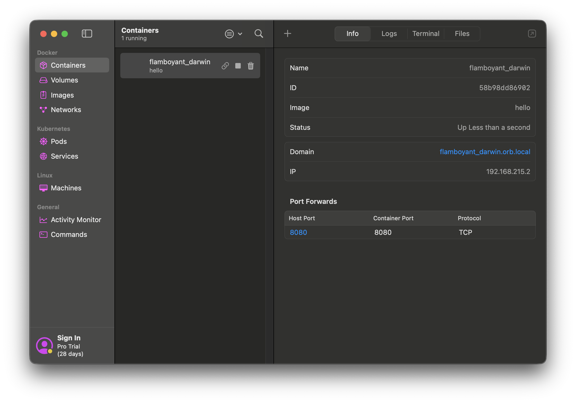This screenshot has width=576, height=403.
Task: Delete flamboyant_darwin with trash icon
Action: pos(251,66)
